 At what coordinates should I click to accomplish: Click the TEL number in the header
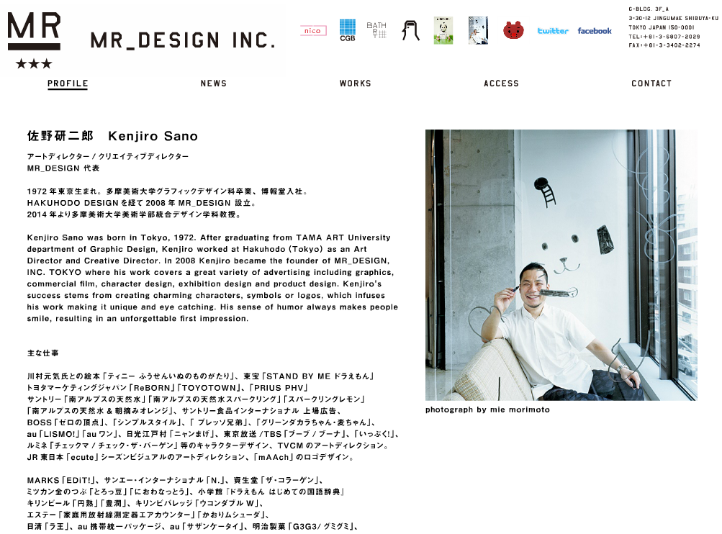tap(664, 37)
